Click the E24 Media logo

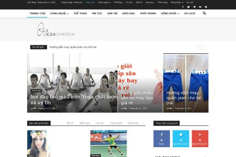[56, 29]
